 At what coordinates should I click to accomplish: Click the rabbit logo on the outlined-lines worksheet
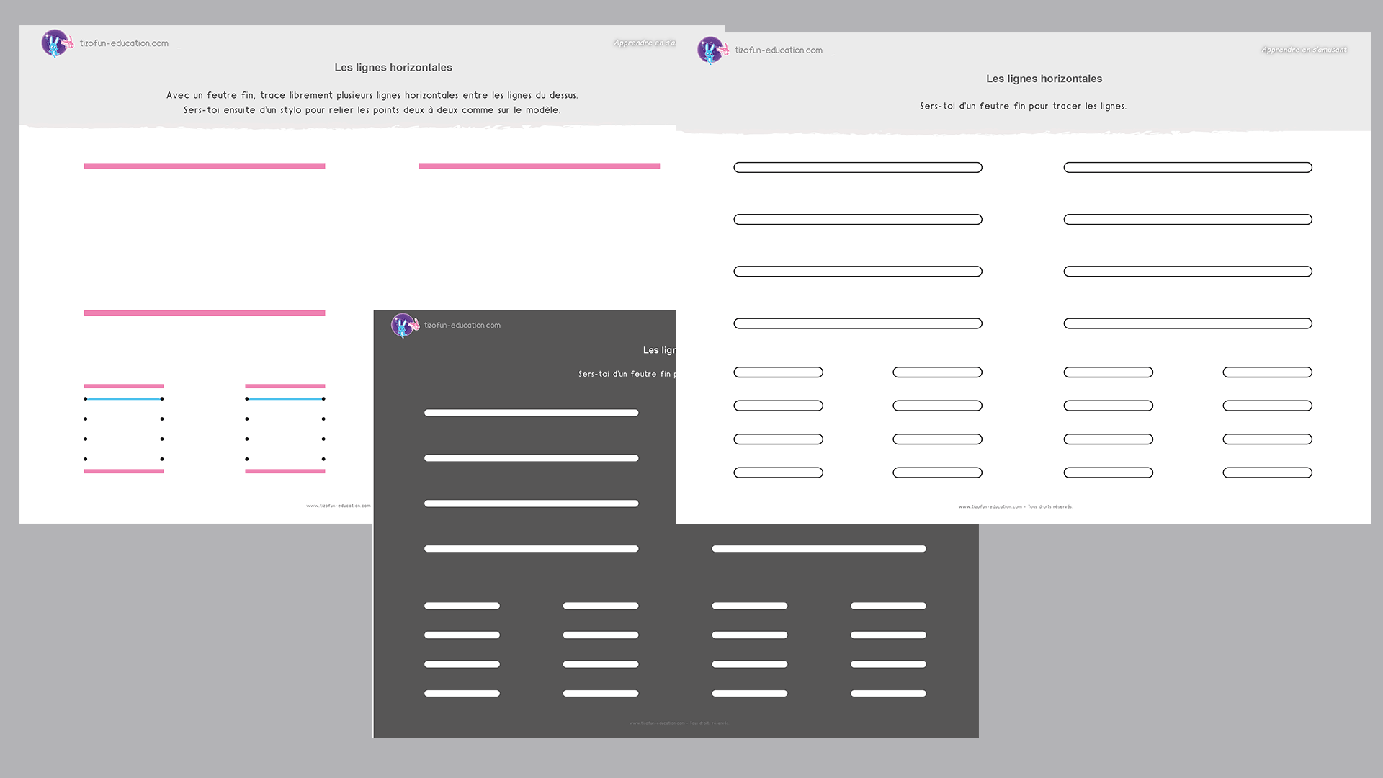[712, 50]
